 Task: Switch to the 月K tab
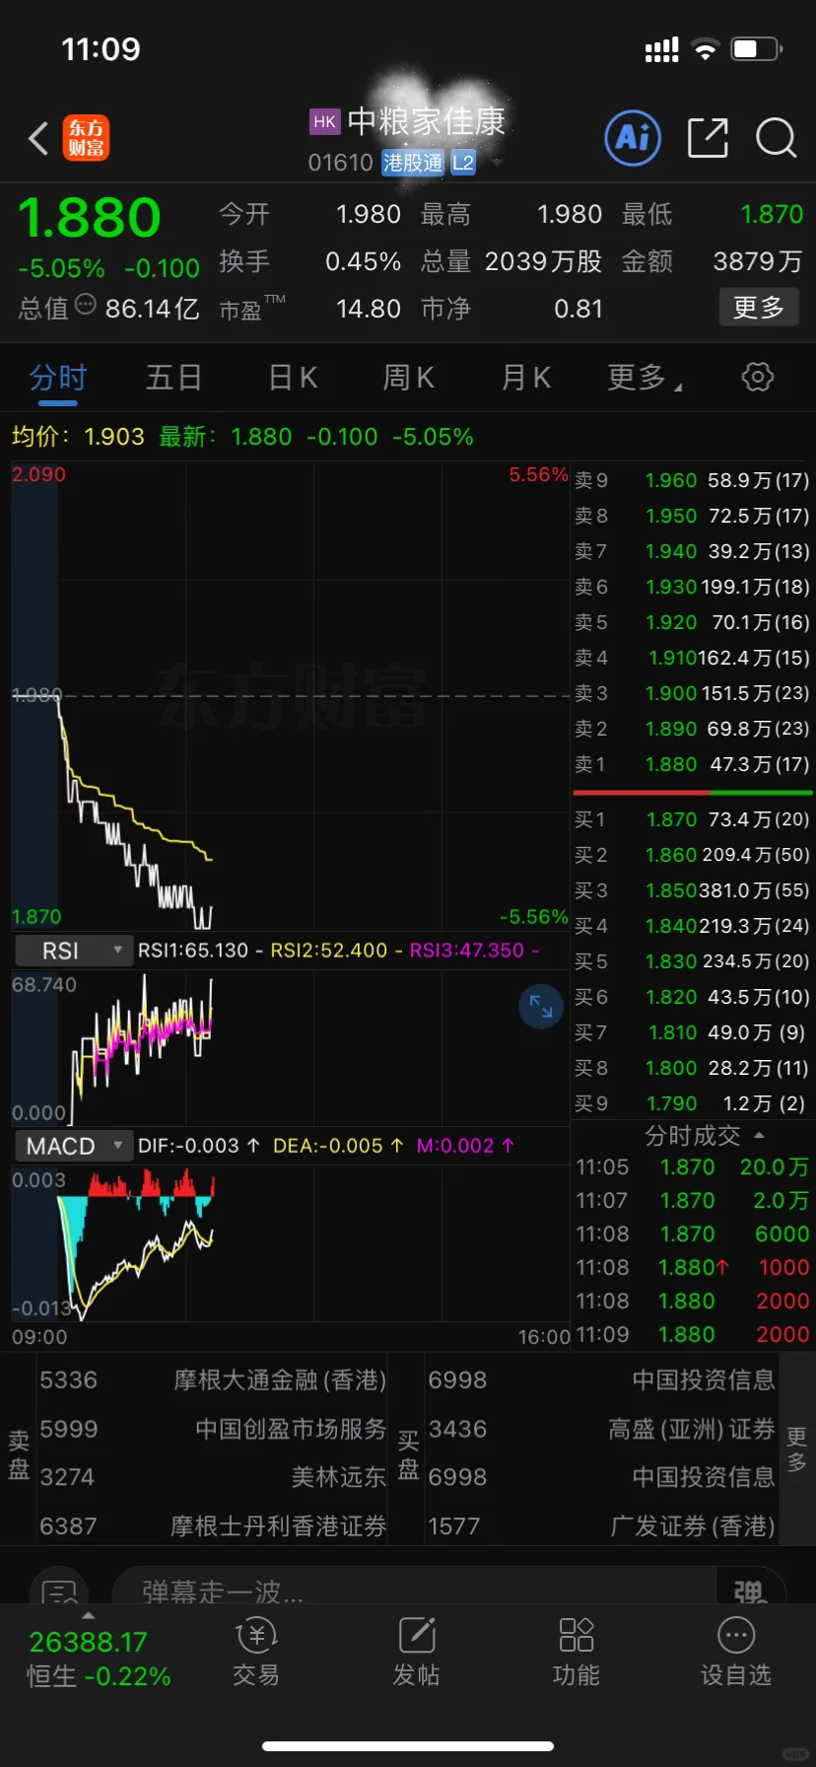[x=526, y=378]
